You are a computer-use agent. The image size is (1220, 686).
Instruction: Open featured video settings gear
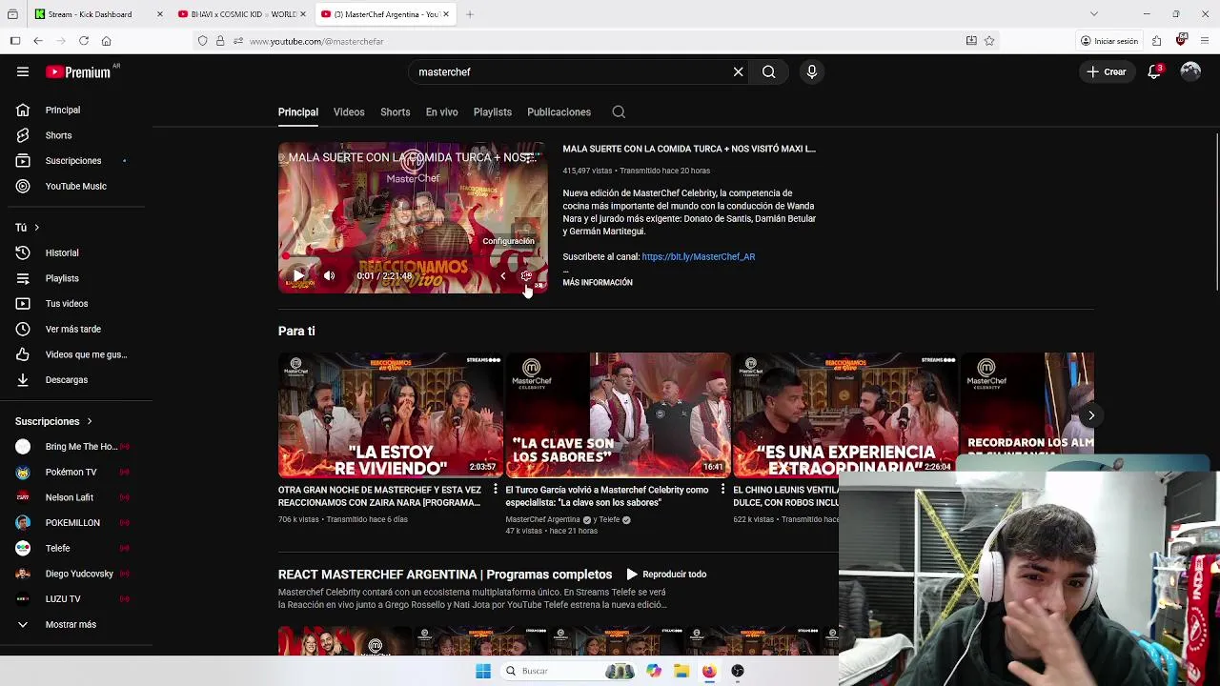pos(525,276)
